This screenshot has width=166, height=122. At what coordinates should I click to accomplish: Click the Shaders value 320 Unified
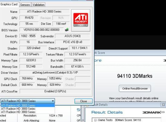coord(33,48)
